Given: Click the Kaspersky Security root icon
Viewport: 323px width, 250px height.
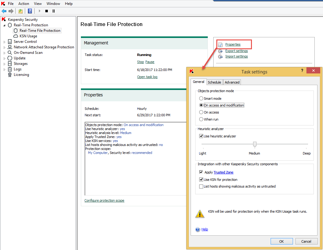Looking at the screenshot, I should click(3, 19).
